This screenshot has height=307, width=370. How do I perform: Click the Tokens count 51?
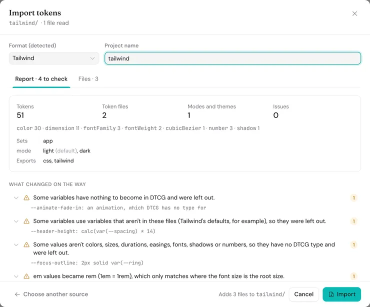coord(20,115)
